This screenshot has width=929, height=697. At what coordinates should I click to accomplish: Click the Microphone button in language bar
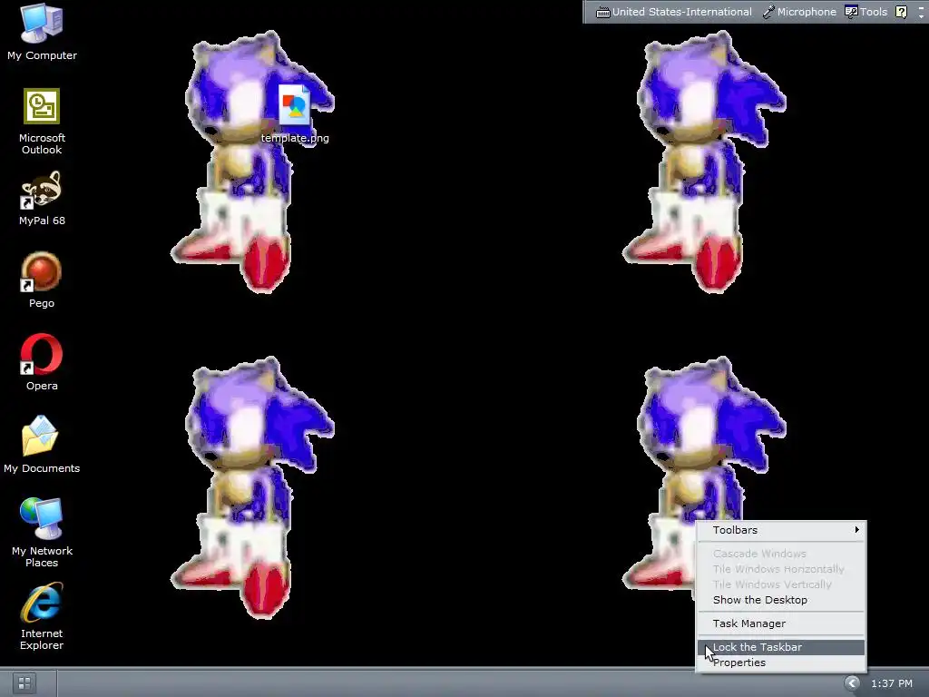click(x=799, y=12)
